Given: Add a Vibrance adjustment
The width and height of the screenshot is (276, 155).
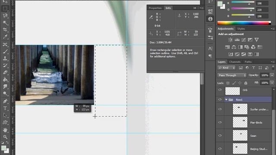Looking at the screenshot, I should click(257, 40).
